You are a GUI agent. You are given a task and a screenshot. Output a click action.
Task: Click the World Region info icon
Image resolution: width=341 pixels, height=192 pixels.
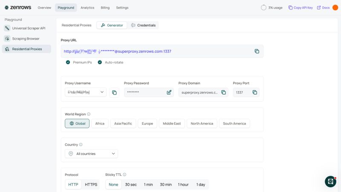pyautogui.click(x=89, y=114)
